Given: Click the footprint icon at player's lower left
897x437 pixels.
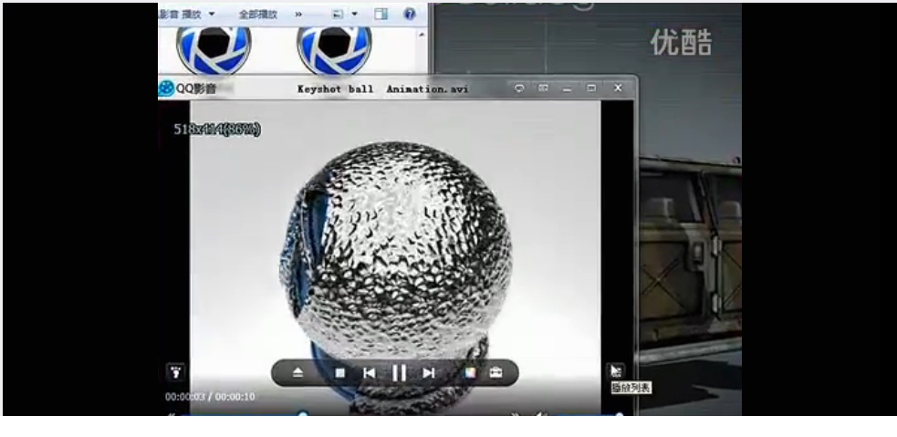Looking at the screenshot, I should coord(175,372).
